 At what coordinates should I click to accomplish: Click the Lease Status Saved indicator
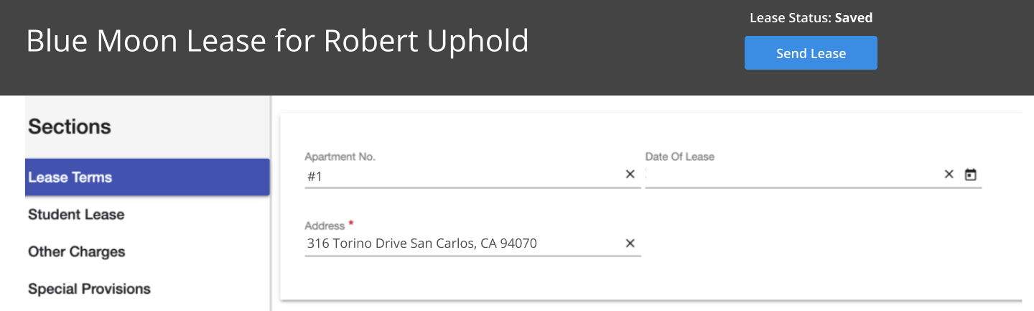(x=811, y=18)
